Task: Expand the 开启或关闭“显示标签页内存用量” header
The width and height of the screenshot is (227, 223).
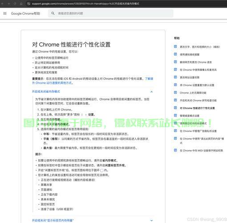Action: tap(53, 220)
